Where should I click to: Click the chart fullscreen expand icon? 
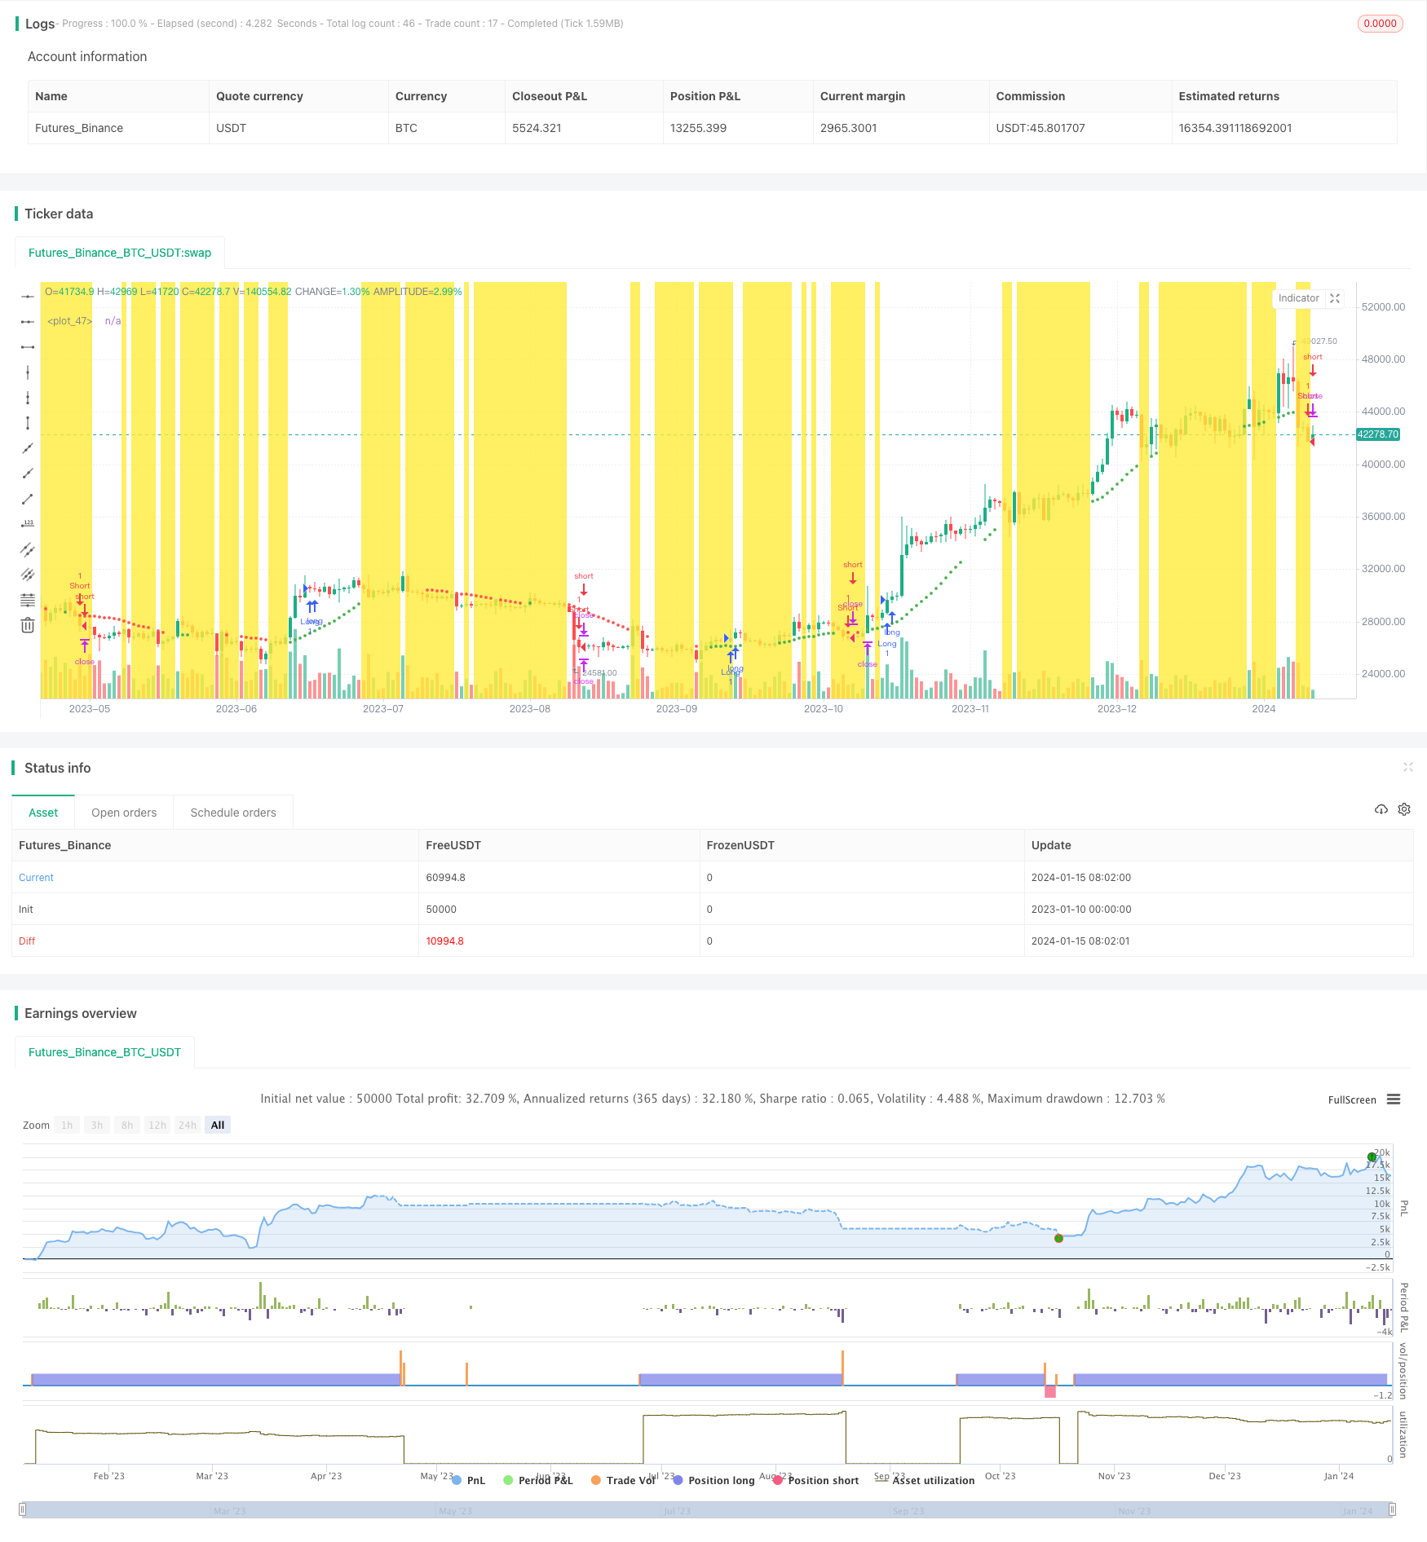pyautogui.click(x=1335, y=298)
